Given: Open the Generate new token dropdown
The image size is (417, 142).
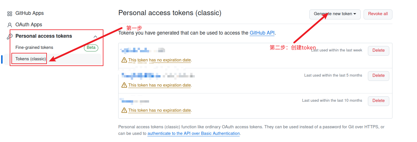Looking at the screenshot, I should coord(335,14).
